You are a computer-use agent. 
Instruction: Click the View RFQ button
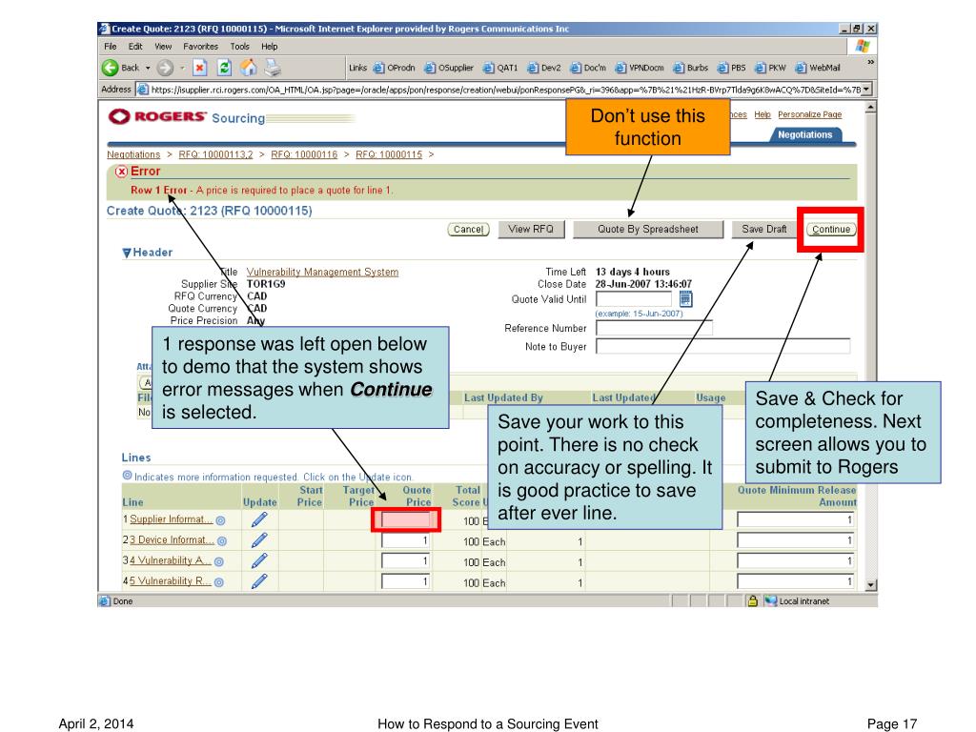point(531,229)
